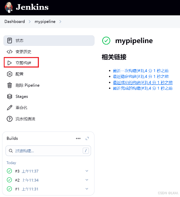Expand build #3 dropdown chevron
This screenshot has width=180, height=197.
coord(87,171)
